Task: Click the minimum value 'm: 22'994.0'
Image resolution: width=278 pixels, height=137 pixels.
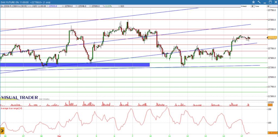Action: coord(68,6)
